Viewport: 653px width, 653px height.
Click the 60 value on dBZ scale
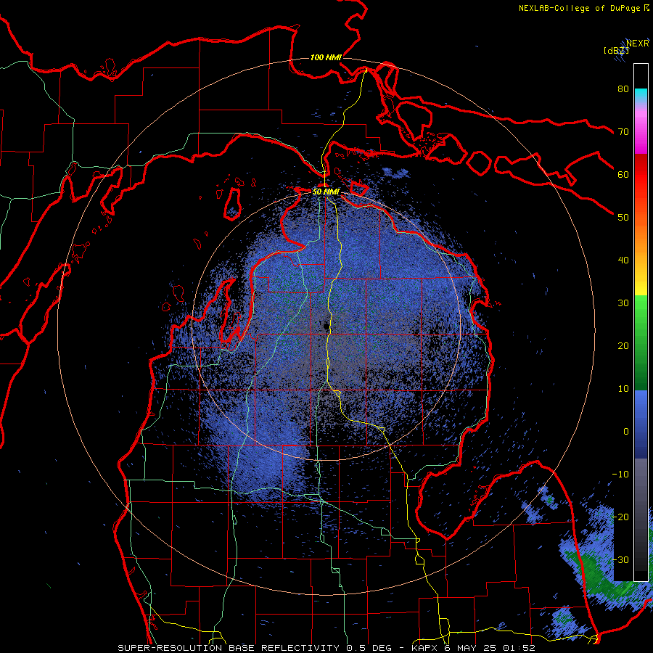[623, 174]
